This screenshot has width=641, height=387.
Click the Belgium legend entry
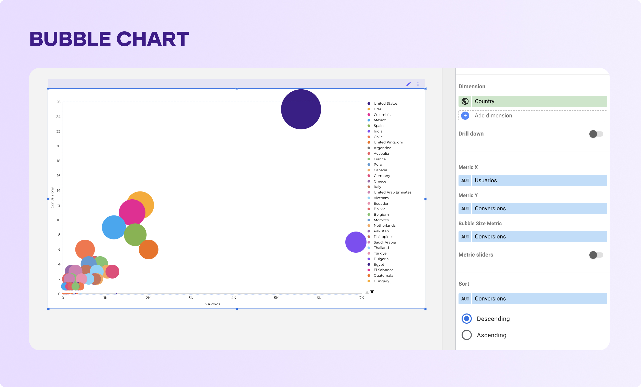coord(378,214)
